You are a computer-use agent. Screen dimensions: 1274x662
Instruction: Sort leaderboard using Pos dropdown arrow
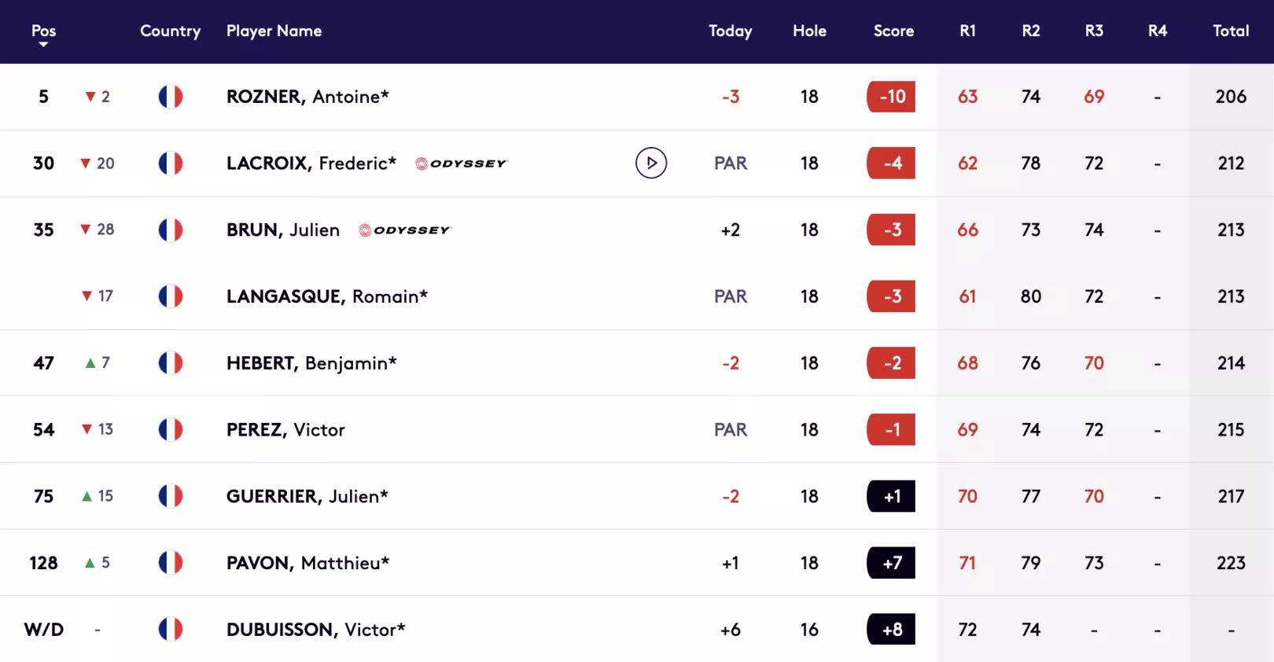tap(43, 45)
